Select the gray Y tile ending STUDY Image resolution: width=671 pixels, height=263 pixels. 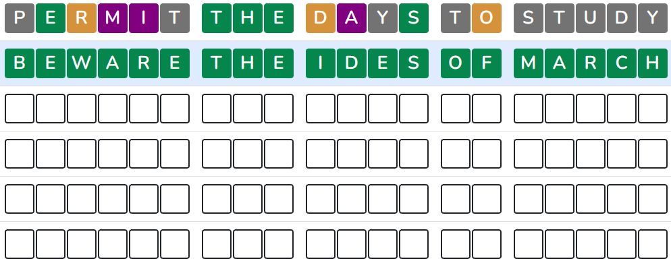653,18
